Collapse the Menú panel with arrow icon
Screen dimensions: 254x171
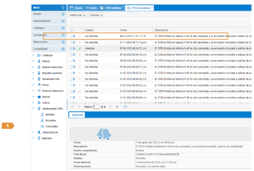click(x=63, y=7)
